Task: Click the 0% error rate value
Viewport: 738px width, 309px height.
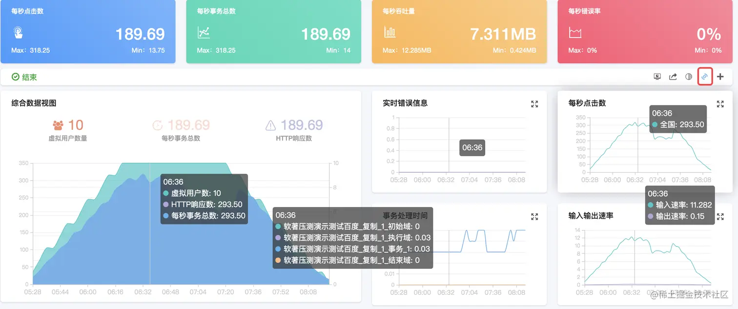Action: pyautogui.click(x=709, y=34)
